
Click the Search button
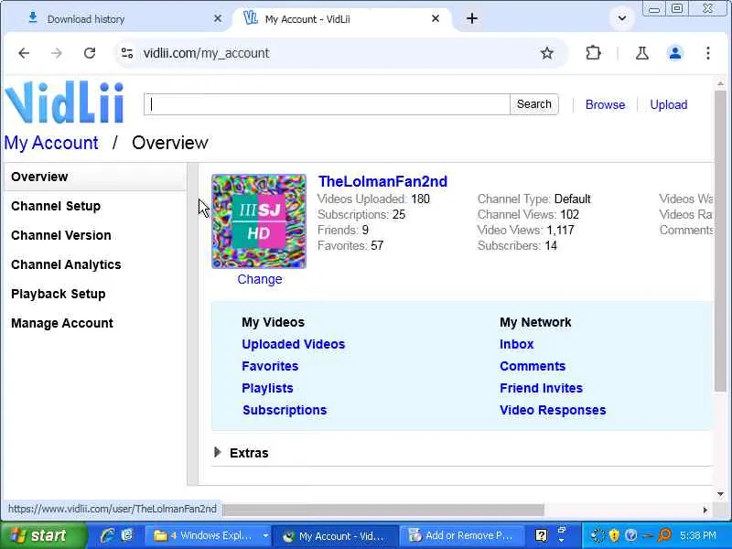pos(534,104)
